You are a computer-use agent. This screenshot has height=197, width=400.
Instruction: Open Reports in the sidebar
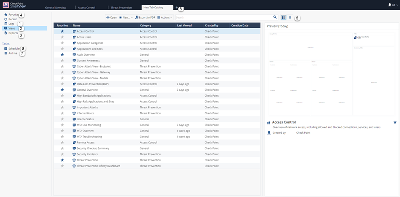point(11,33)
